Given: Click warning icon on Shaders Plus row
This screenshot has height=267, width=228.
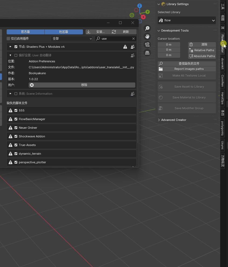Looking at the screenshot, I should 125,47.
